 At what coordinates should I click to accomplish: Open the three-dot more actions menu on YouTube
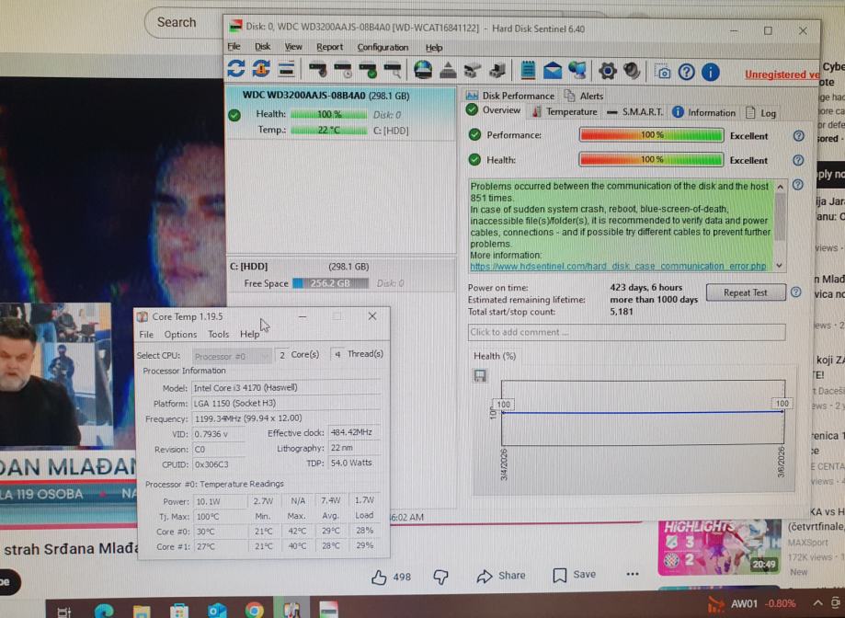point(632,574)
